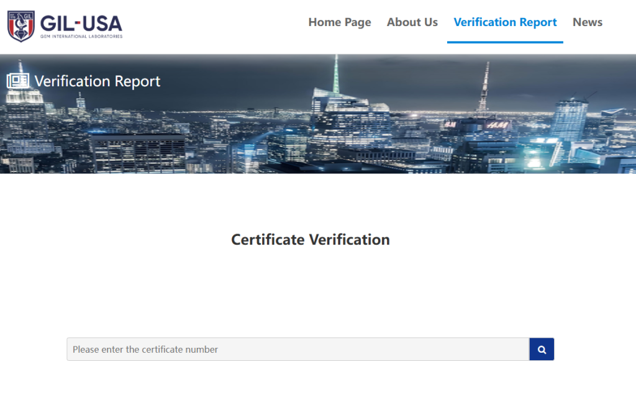The image size is (636, 395).
Task: Click the Gem International Laboratories tagline
Action: tap(81, 37)
